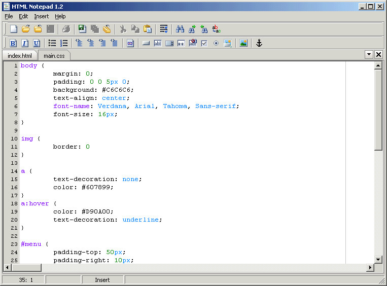
Task: Click the Print icon
Action: click(x=66, y=29)
